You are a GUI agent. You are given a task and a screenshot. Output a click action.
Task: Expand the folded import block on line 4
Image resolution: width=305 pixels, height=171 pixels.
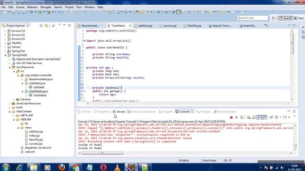pos(85,41)
